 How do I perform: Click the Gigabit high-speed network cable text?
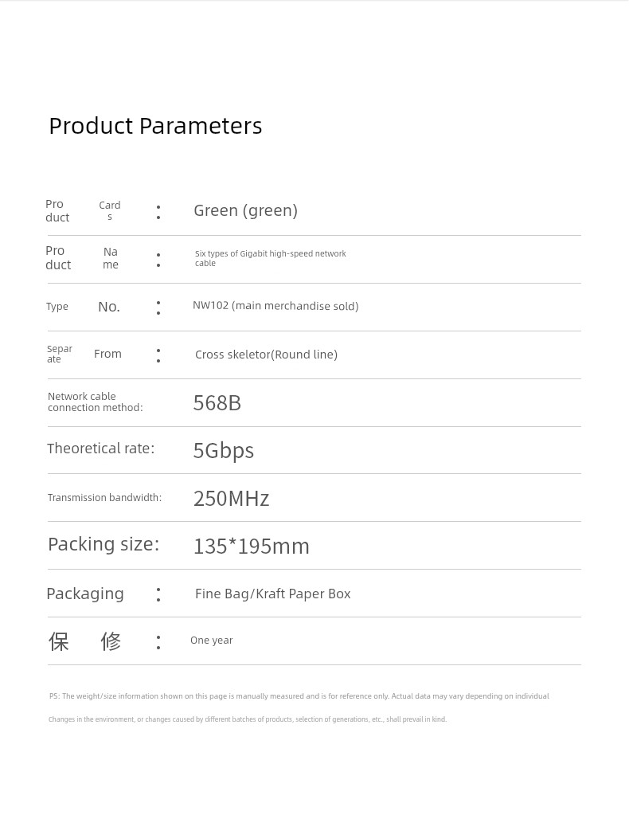(270, 258)
